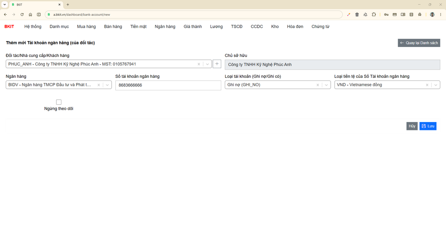Click Quay lại Danh sách button
The image size is (446, 239).
tap(419, 43)
